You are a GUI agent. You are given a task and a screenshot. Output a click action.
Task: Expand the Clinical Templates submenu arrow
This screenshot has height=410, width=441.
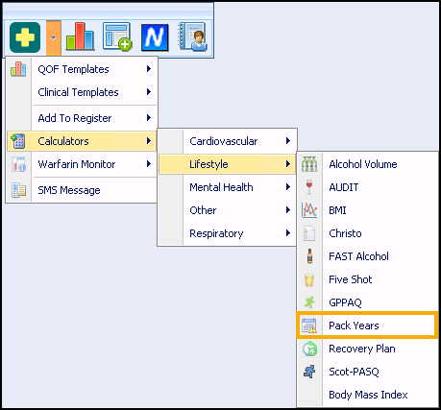[x=149, y=92]
